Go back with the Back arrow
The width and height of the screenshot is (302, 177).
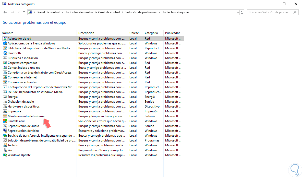pos(5,12)
